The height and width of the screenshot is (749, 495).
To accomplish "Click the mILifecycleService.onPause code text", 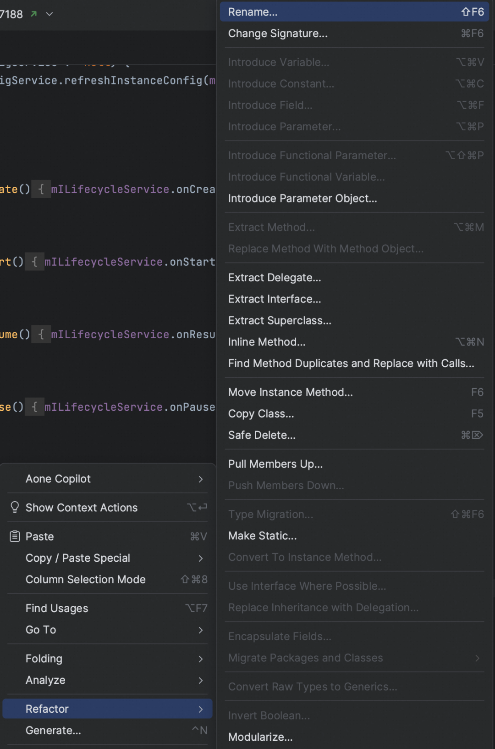I will tap(130, 407).
